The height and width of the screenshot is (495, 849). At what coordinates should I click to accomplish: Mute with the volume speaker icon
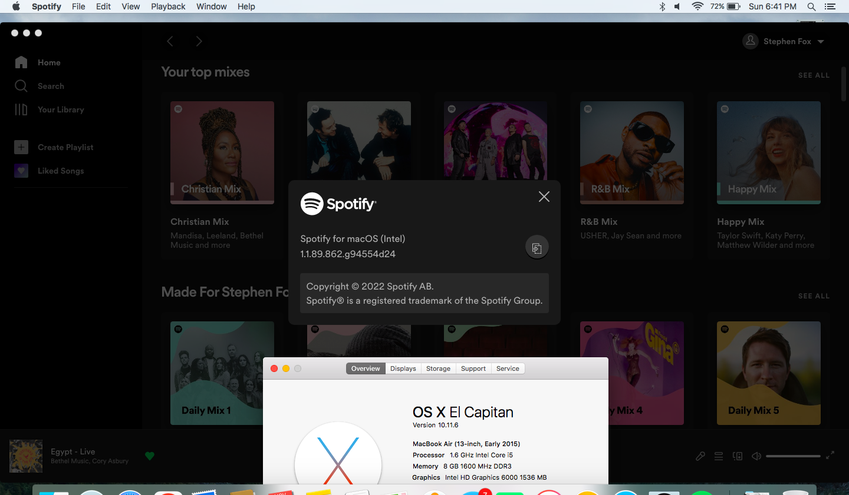[756, 456]
